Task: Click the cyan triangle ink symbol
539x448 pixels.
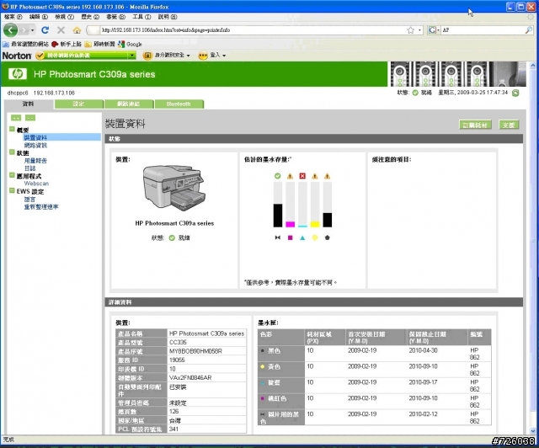Action: pos(302,237)
